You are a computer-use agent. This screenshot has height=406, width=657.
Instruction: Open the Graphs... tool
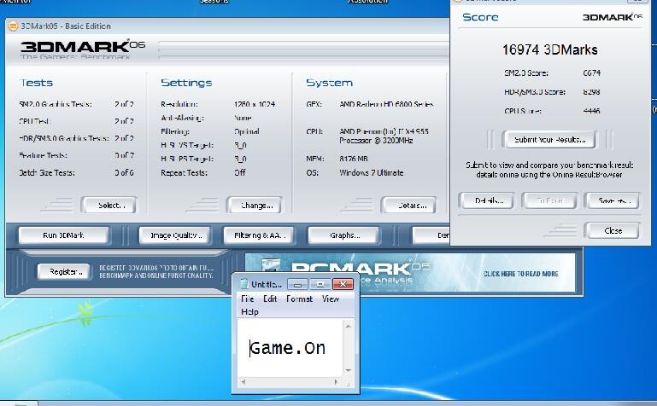pos(343,235)
